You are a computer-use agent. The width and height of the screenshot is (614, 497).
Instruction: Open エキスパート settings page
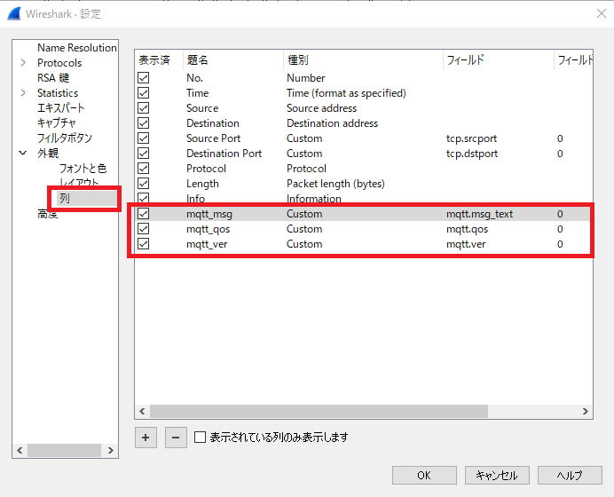coord(60,108)
